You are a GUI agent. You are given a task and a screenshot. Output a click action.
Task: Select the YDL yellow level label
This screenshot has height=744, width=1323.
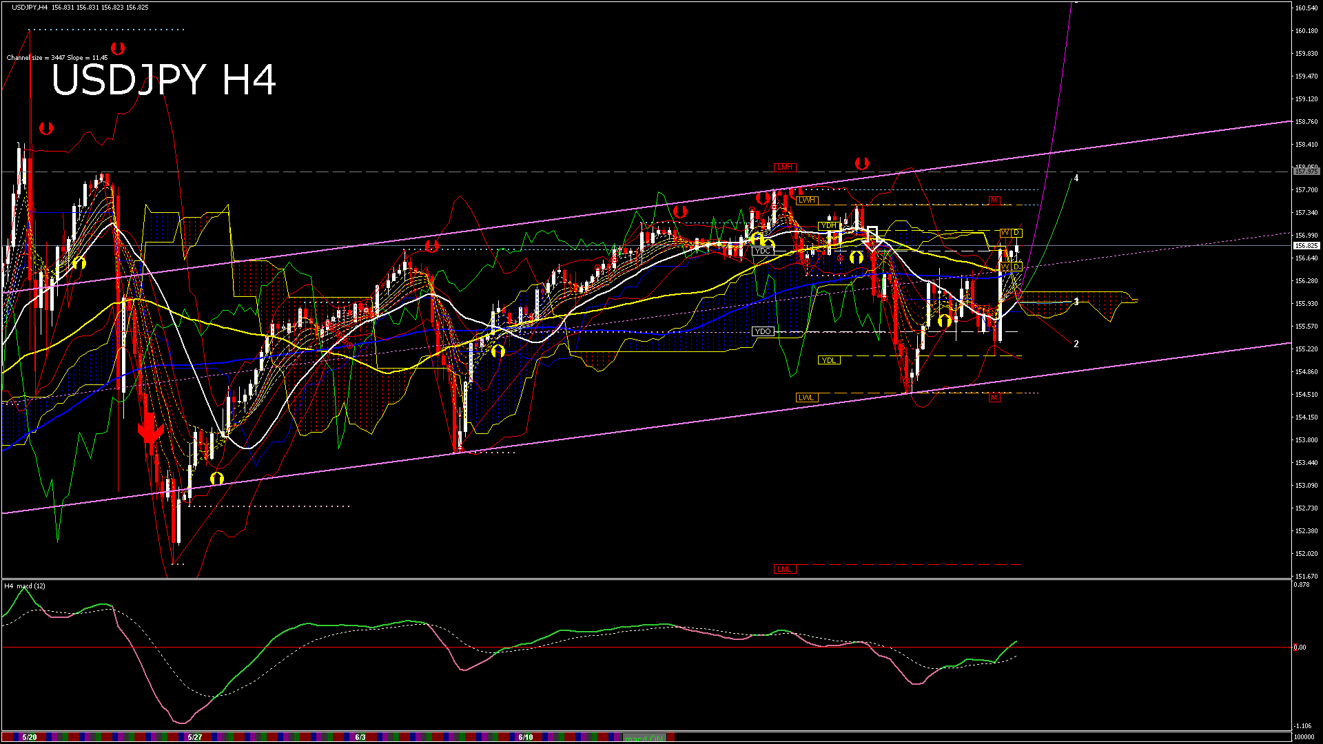click(829, 360)
